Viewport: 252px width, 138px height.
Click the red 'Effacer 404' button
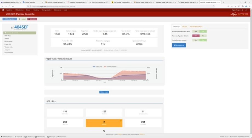32,19
